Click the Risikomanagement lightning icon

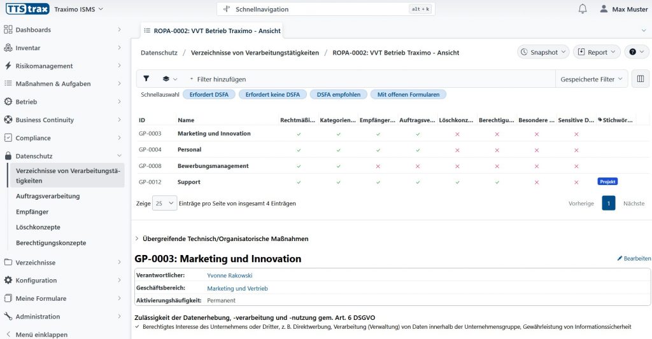[x=8, y=66]
